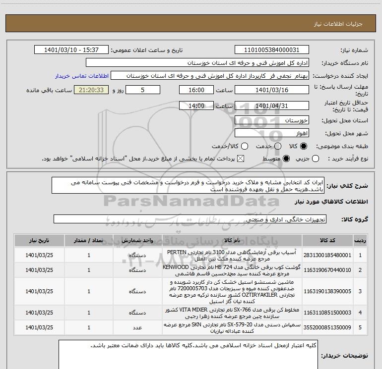Click the announcement date field 1401/03/10 - 15:37
The height and width of the screenshot is (369, 382).
pyautogui.click(x=71, y=50)
